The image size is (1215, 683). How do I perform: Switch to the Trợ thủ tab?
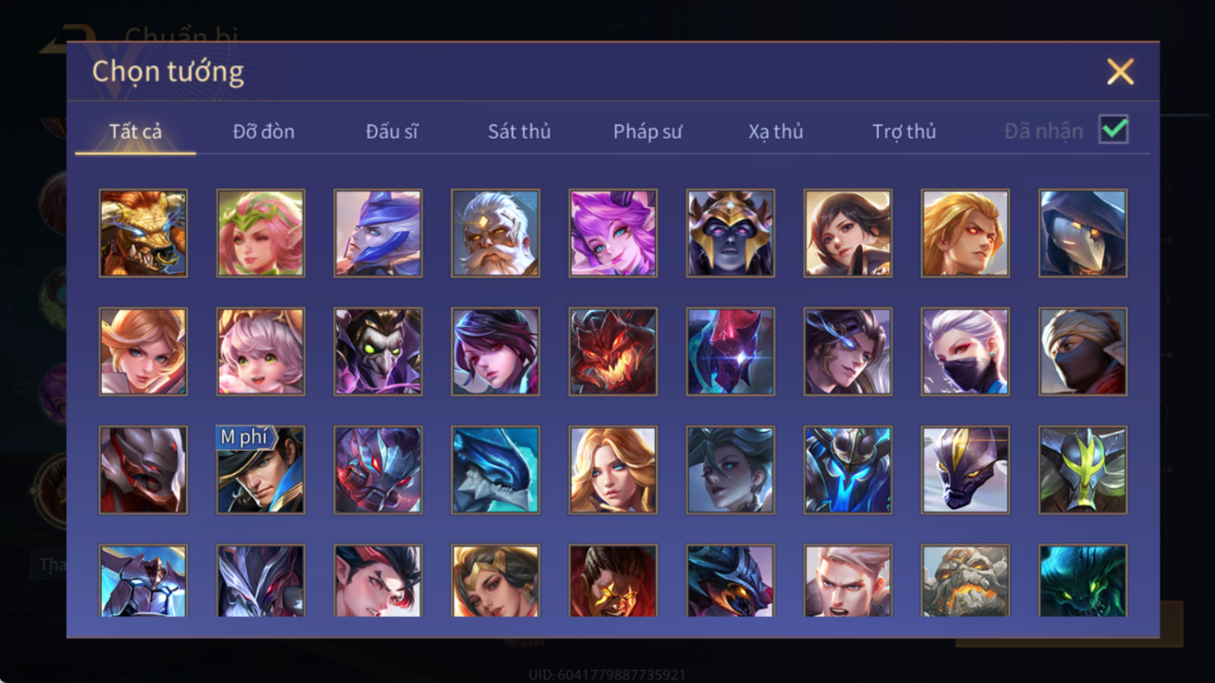[x=904, y=132]
